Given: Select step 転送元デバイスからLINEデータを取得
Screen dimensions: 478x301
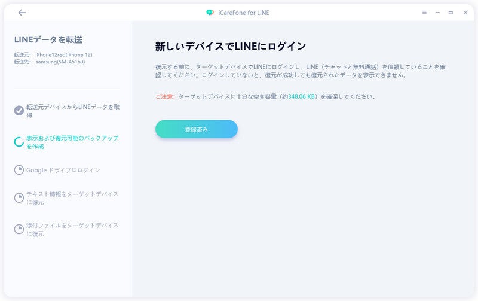Looking at the screenshot, I should [x=73, y=111].
